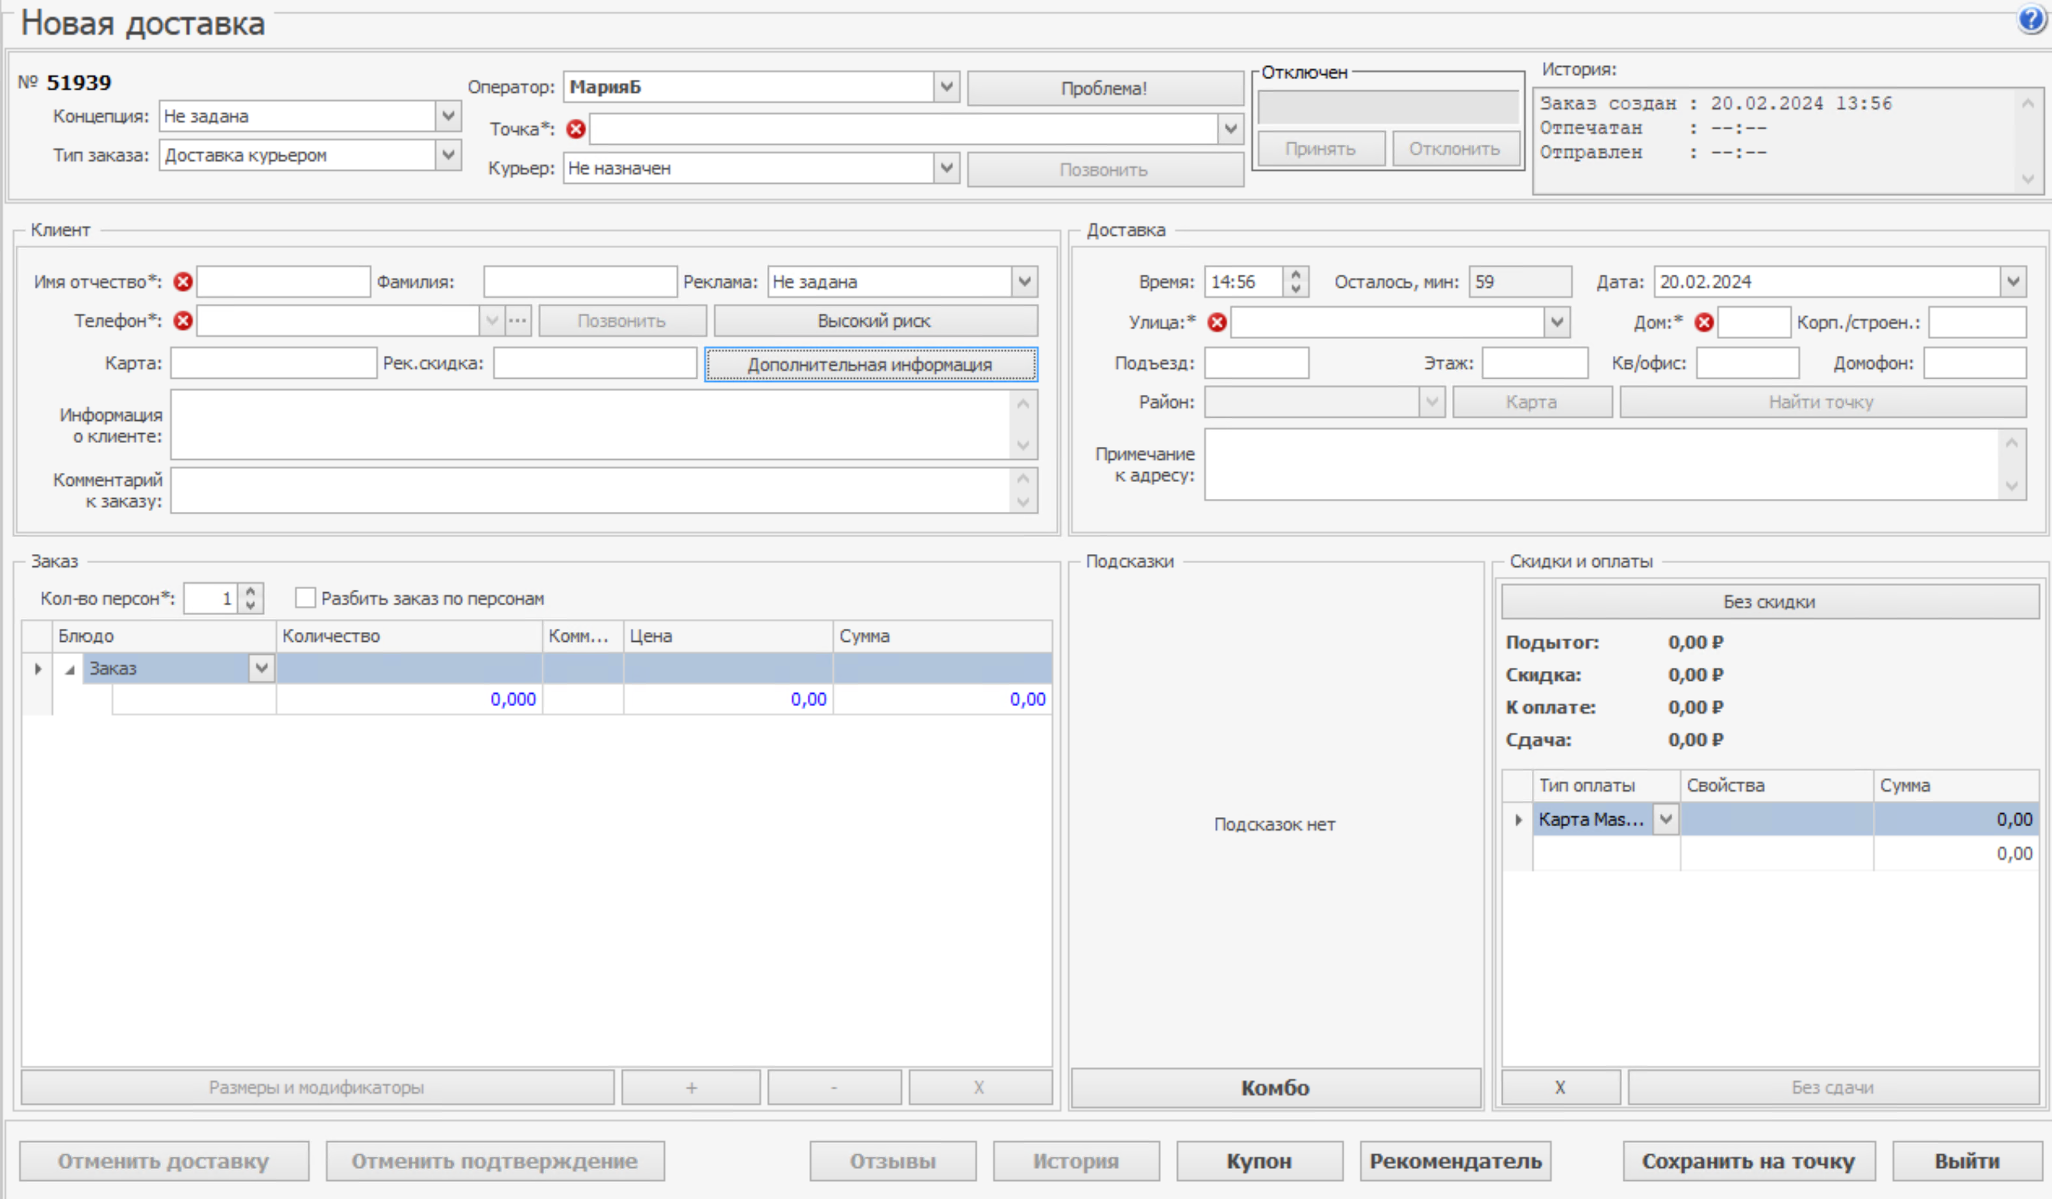
Task: Focus the Рек.скидка field
Action: 595,363
